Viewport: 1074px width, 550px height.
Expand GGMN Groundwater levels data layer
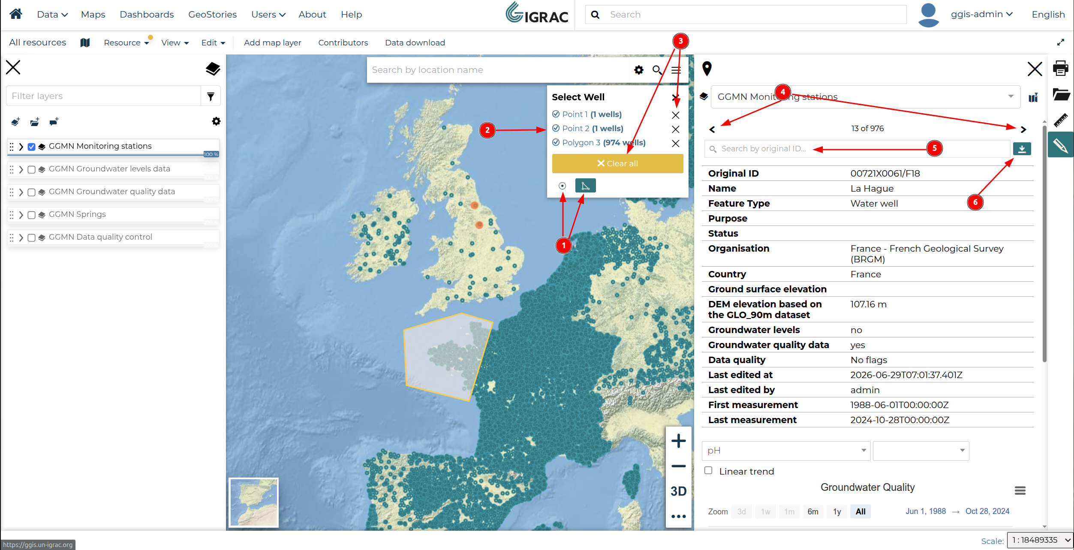pyautogui.click(x=21, y=169)
